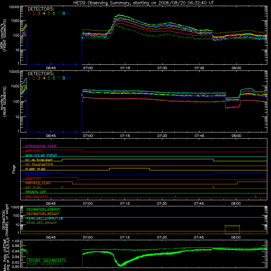Click the ECLIPSE_FLAG label

37,174
